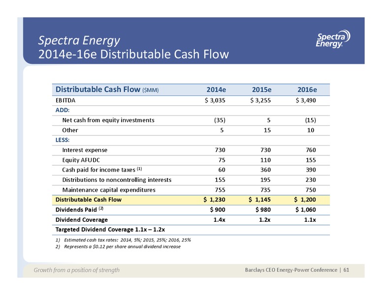Click the 'Distributable Cash Flow ($MM)' table header

coord(107,89)
